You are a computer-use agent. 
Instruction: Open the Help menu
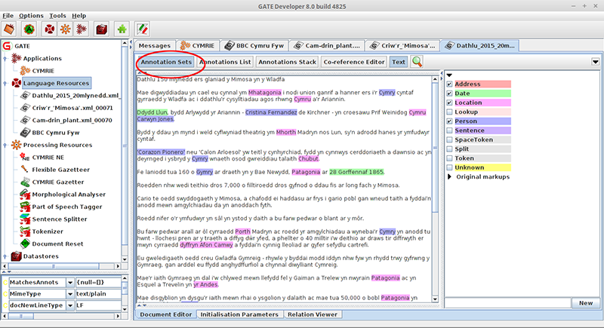click(x=79, y=15)
